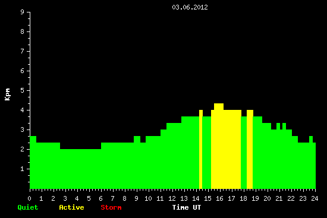Click the x-axis hour label 9

point(136,198)
